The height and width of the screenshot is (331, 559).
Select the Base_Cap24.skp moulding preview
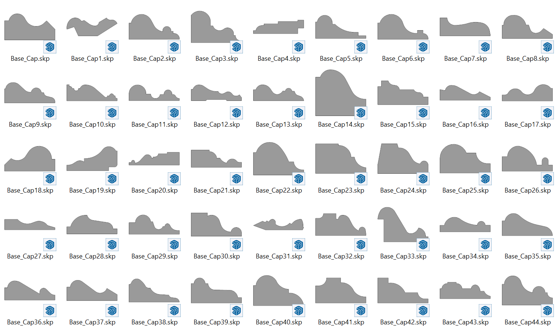[x=399, y=160]
